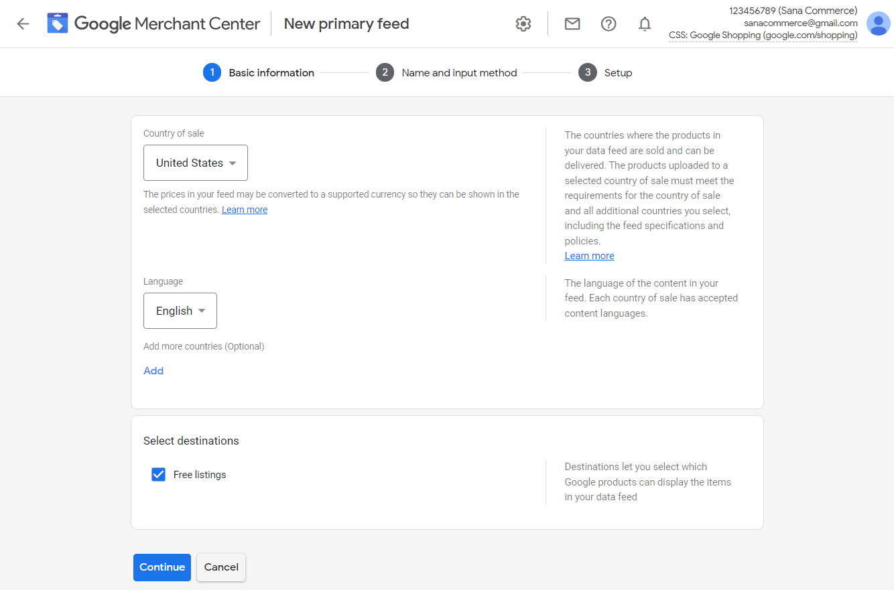Click the 123456789 (Sana Commerce) account label

coord(793,11)
